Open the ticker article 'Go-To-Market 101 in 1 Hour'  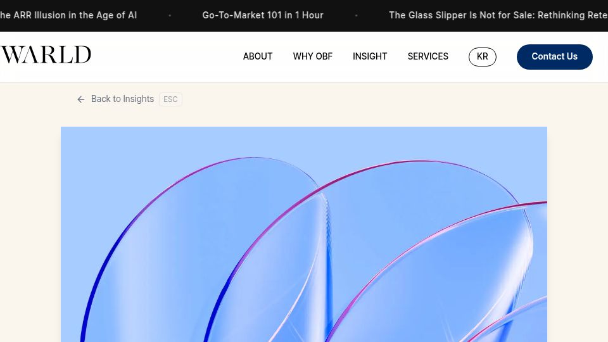point(262,15)
